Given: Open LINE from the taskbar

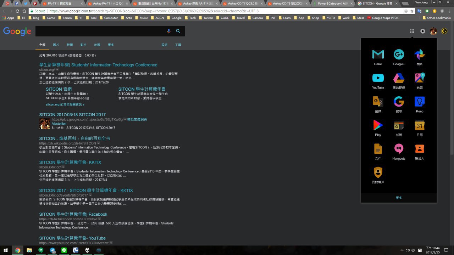Looking at the screenshot, I should click(x=64, y=250).
